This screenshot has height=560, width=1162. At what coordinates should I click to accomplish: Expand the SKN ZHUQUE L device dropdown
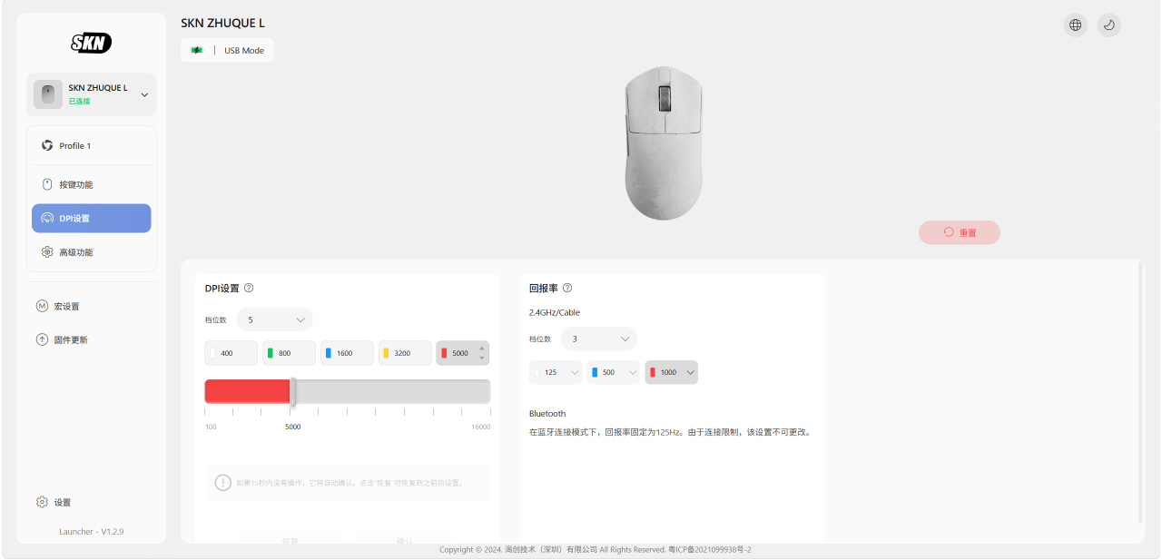coord(91,94)
